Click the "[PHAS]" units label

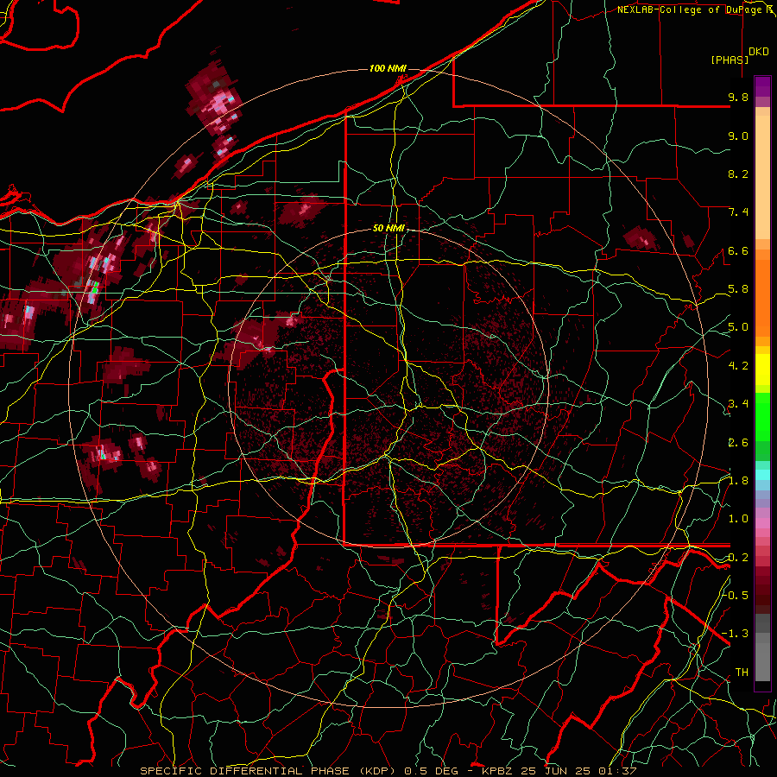point(730,60)
